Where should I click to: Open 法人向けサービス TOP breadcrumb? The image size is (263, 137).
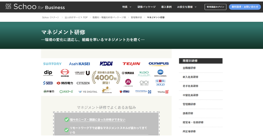coord(76,17)
